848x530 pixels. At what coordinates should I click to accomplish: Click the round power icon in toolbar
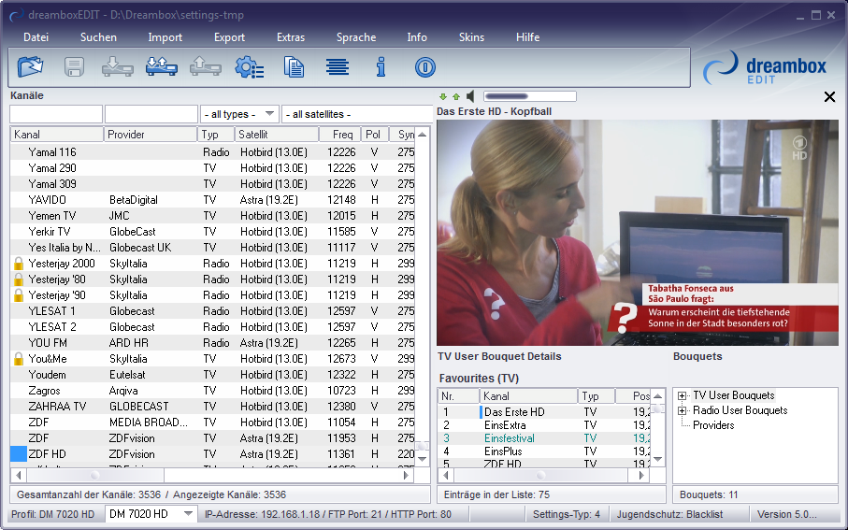pos(425,67)
